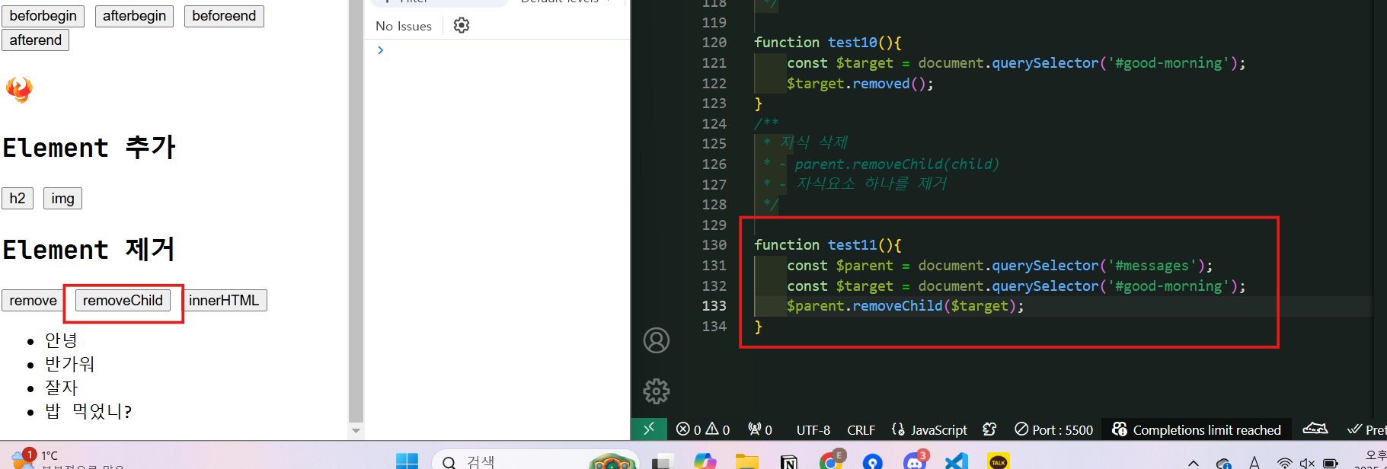Show hidden system tray icons chevron
Screen dimensions: 1387x469
[1194, 463]
